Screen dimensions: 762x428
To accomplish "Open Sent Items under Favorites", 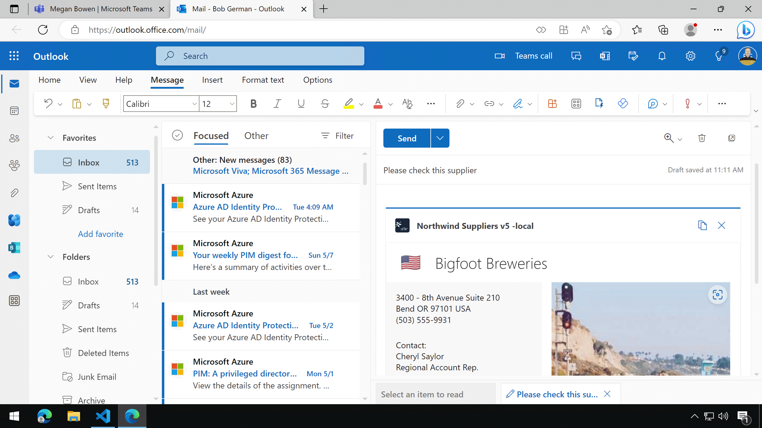I will [92, 186].
